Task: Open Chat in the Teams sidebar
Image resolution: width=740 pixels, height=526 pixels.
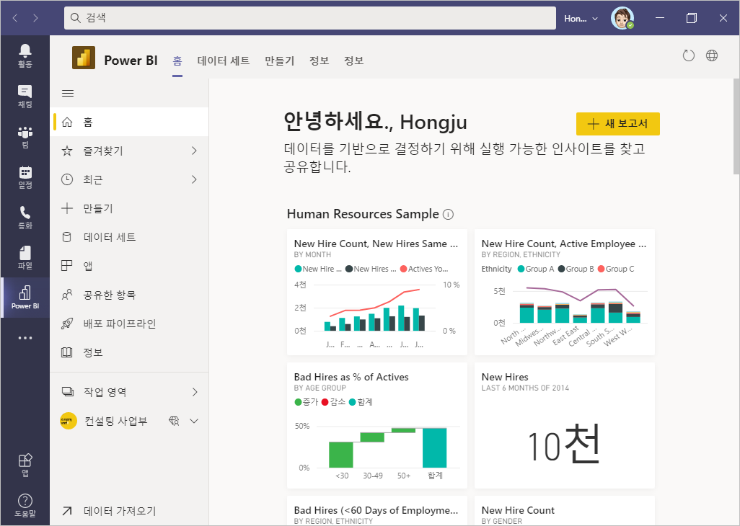Action: click(25, 96)
